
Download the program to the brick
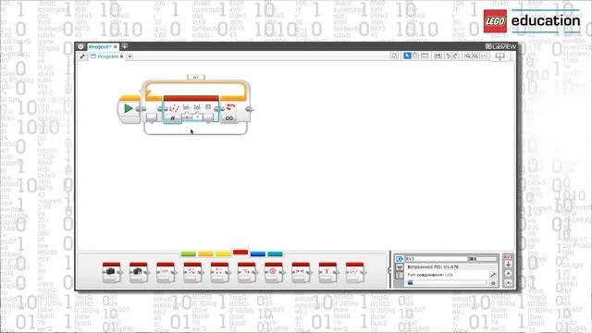[508, 265]
